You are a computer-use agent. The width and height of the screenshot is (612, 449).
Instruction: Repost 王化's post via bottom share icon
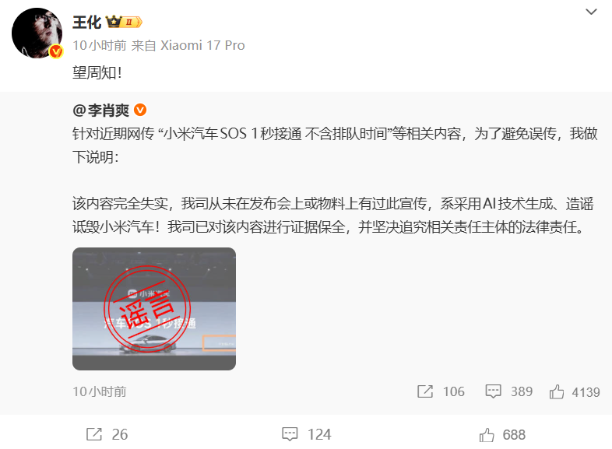94,434
